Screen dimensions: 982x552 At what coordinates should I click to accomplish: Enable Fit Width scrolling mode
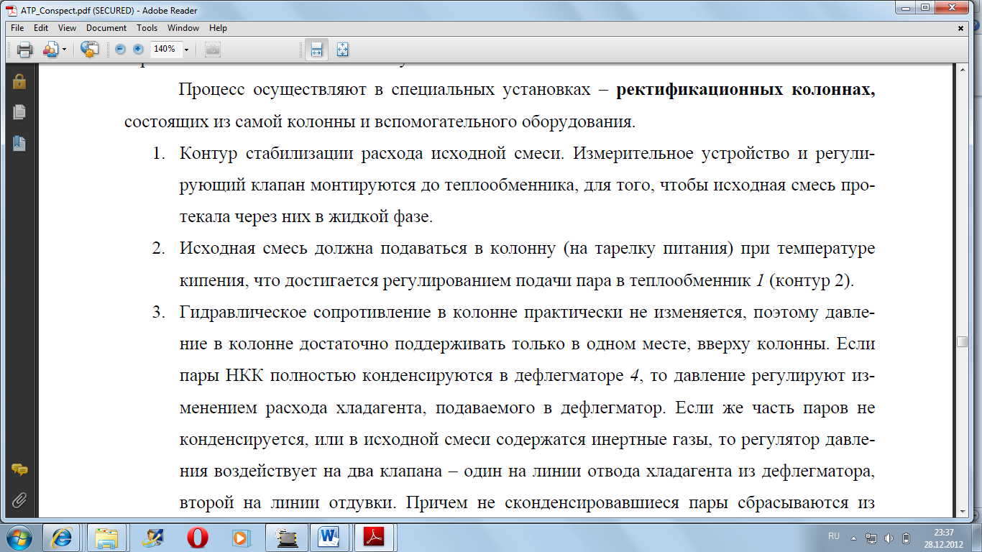[x=316, y=50]
